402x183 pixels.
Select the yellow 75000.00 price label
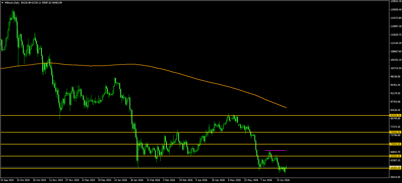pos(396,132)
